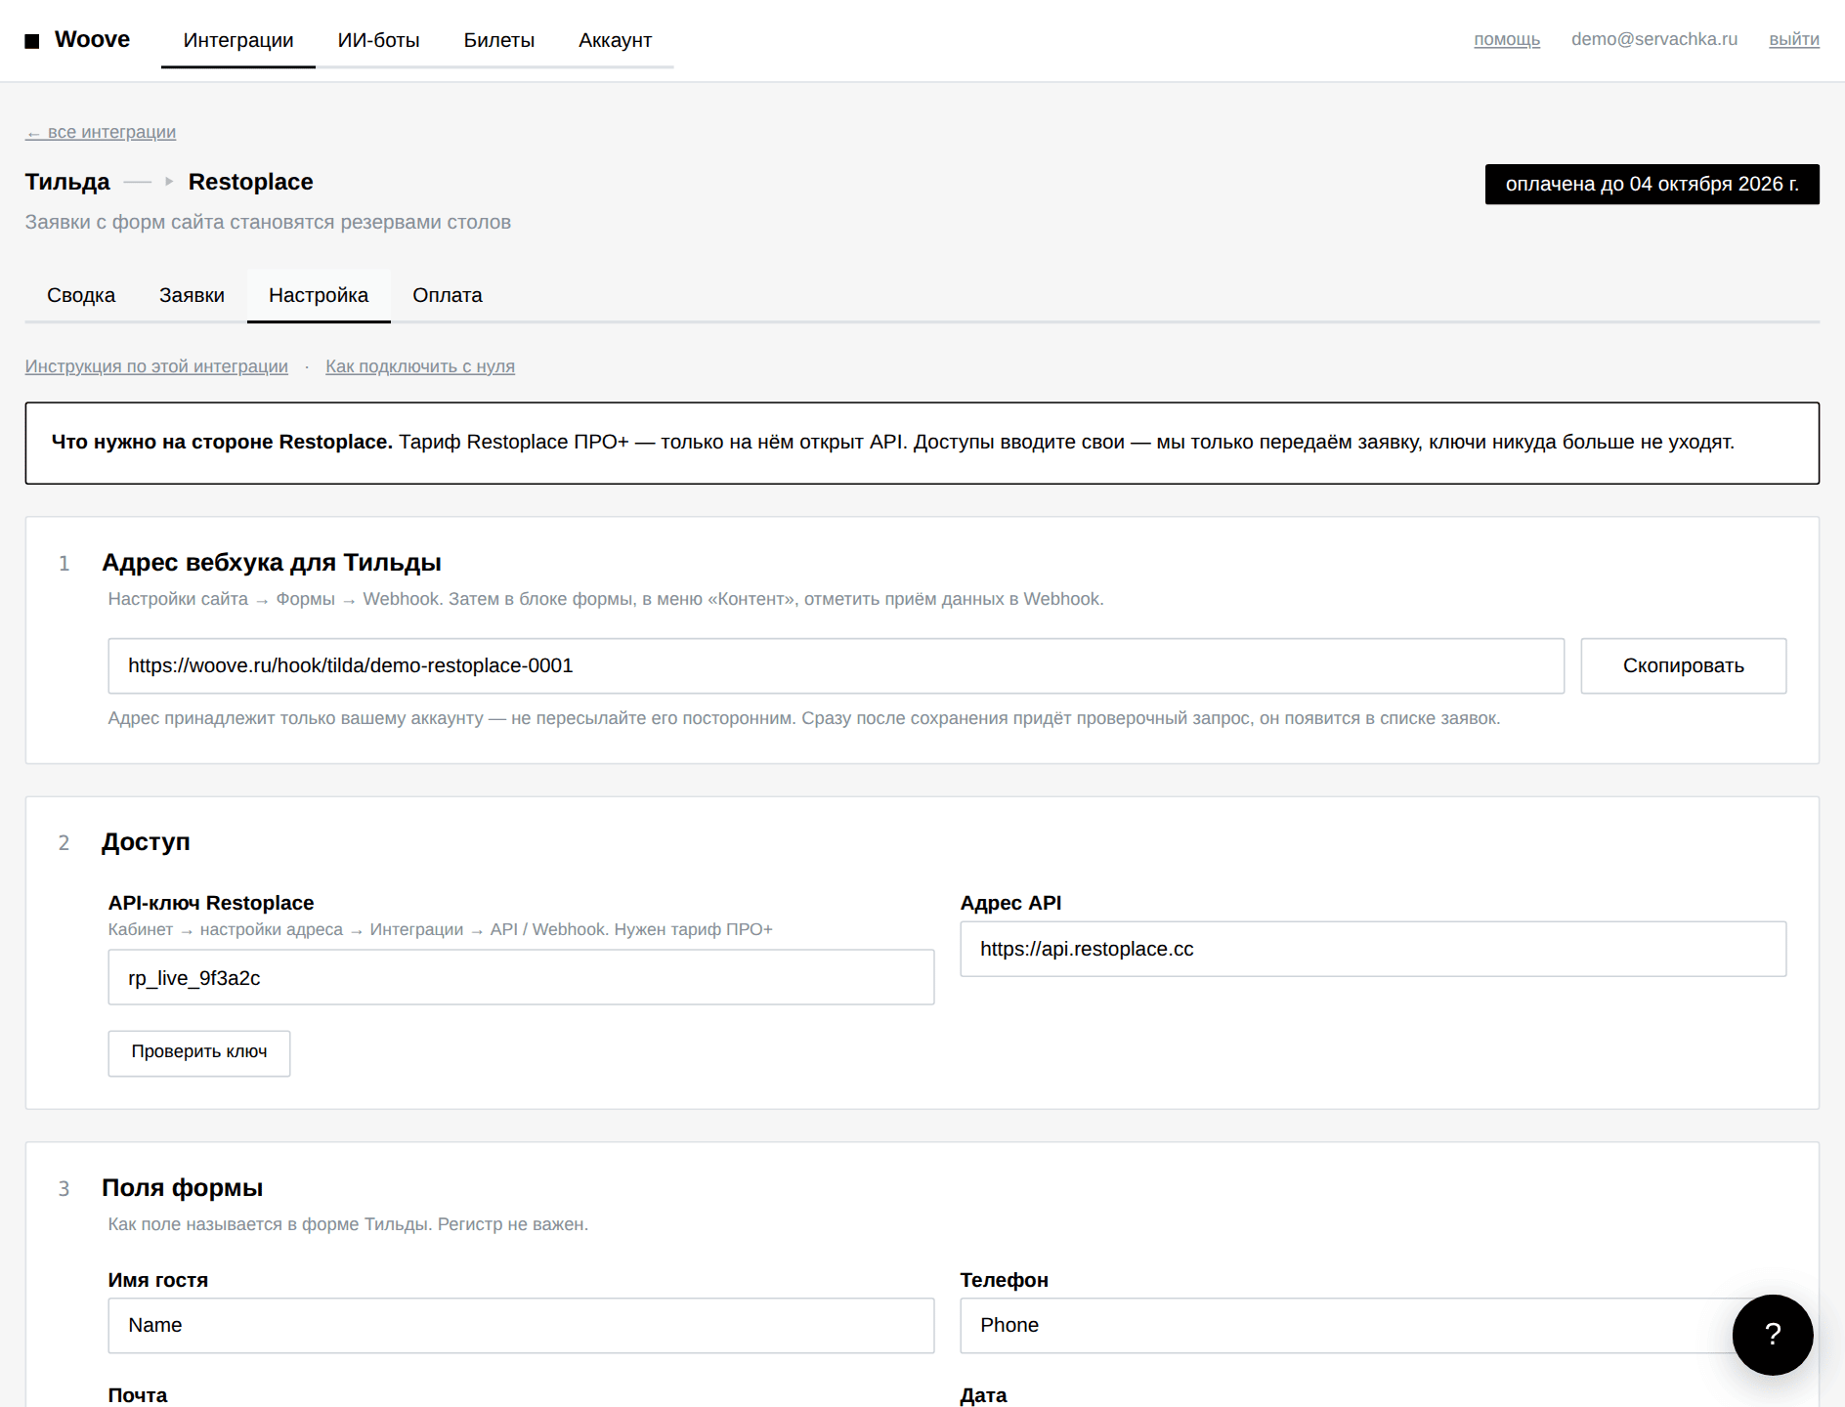Switch to the Заявки tab
The image size is (1845, 1407).
pyautogui.click(x=192, y=295)
